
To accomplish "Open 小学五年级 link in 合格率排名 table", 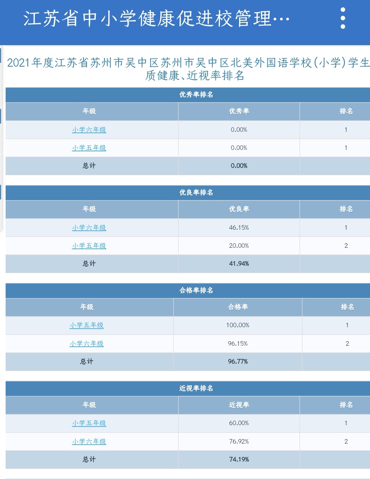I will tap(86, 325).
